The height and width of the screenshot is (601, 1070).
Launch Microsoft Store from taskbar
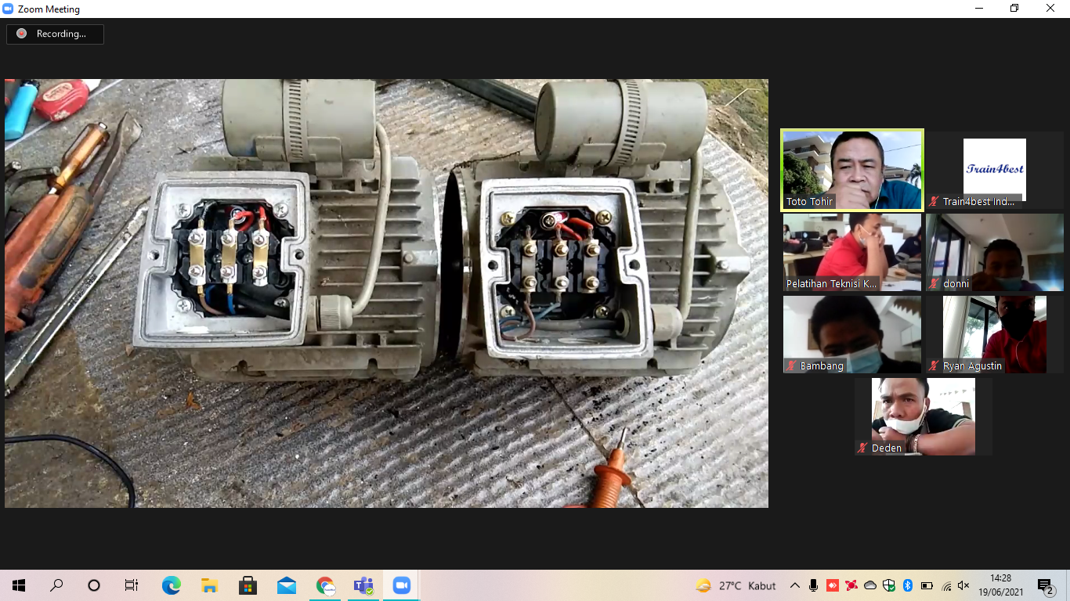pos(248,585)
